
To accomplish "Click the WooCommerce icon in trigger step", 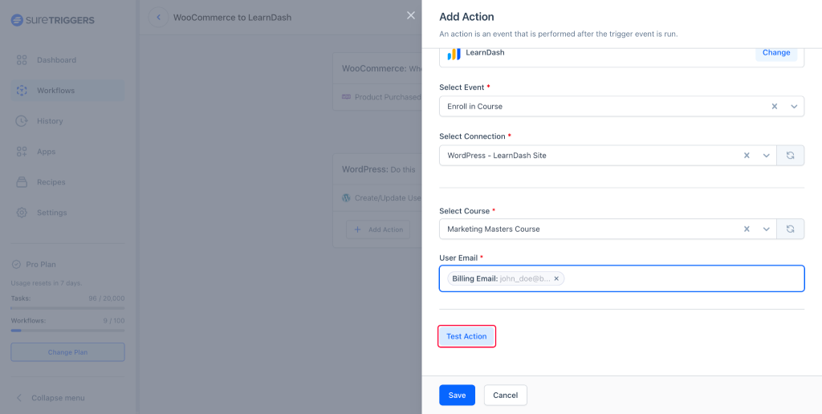I will point(346,97).
